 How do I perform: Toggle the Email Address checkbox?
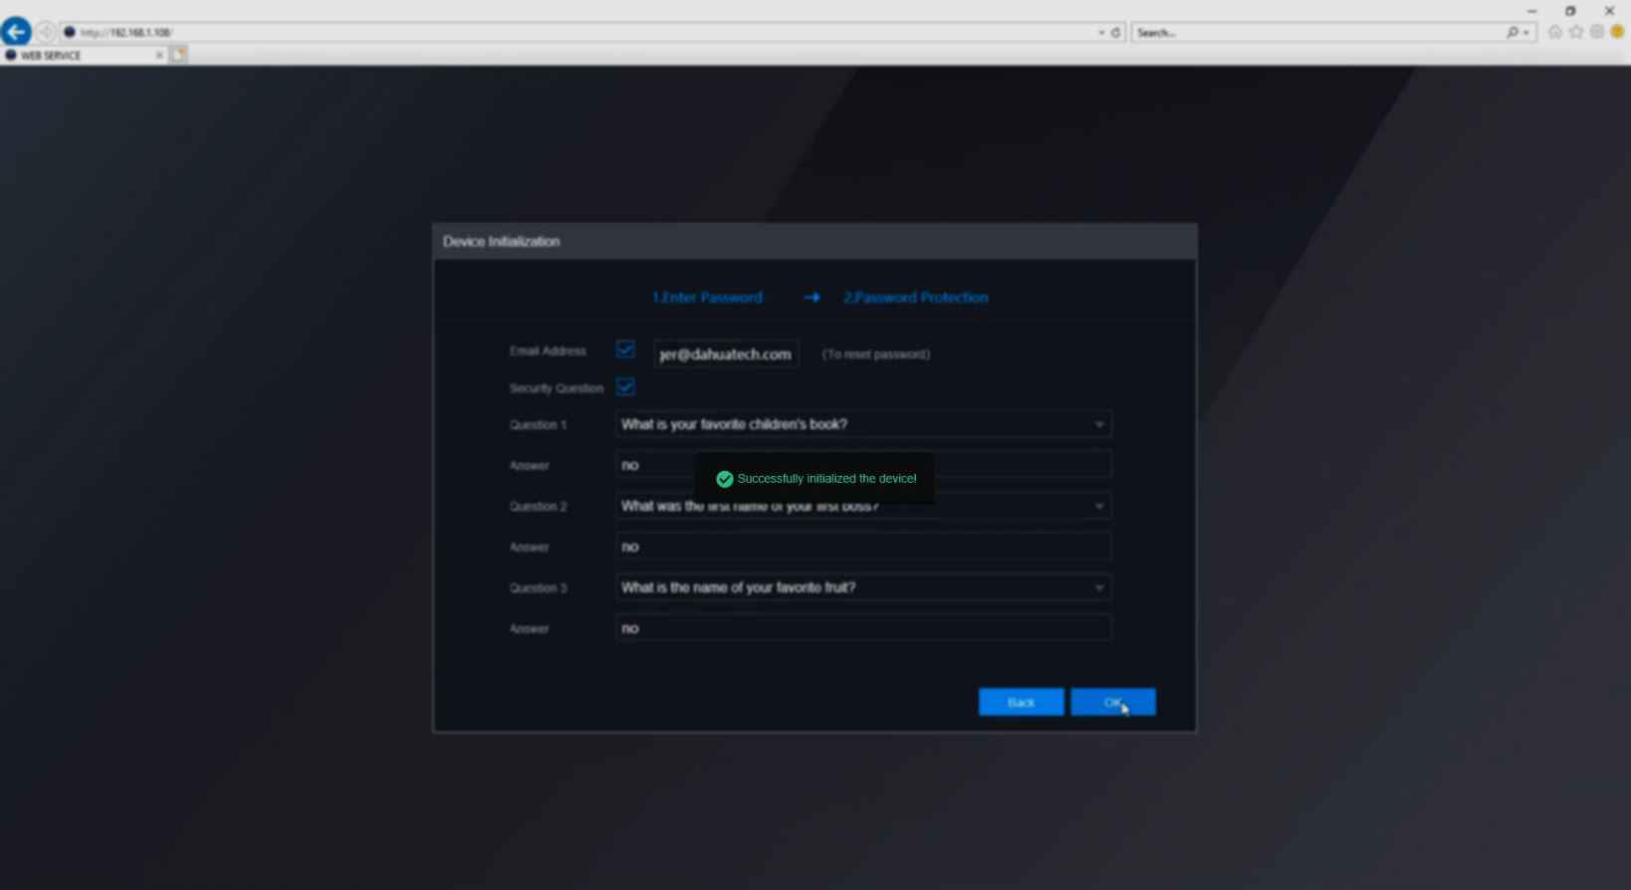tap(625, 349)
